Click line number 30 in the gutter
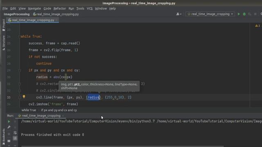262x147 pixels. (x=9, y=77)
